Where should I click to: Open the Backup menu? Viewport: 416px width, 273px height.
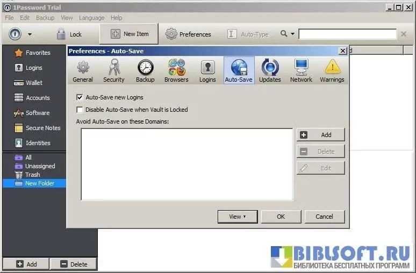click(45, 18)
